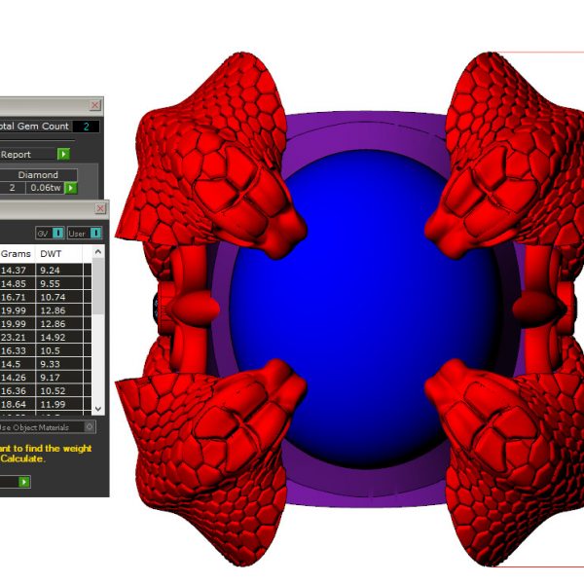Click the Total Gem Count value field

86,127
